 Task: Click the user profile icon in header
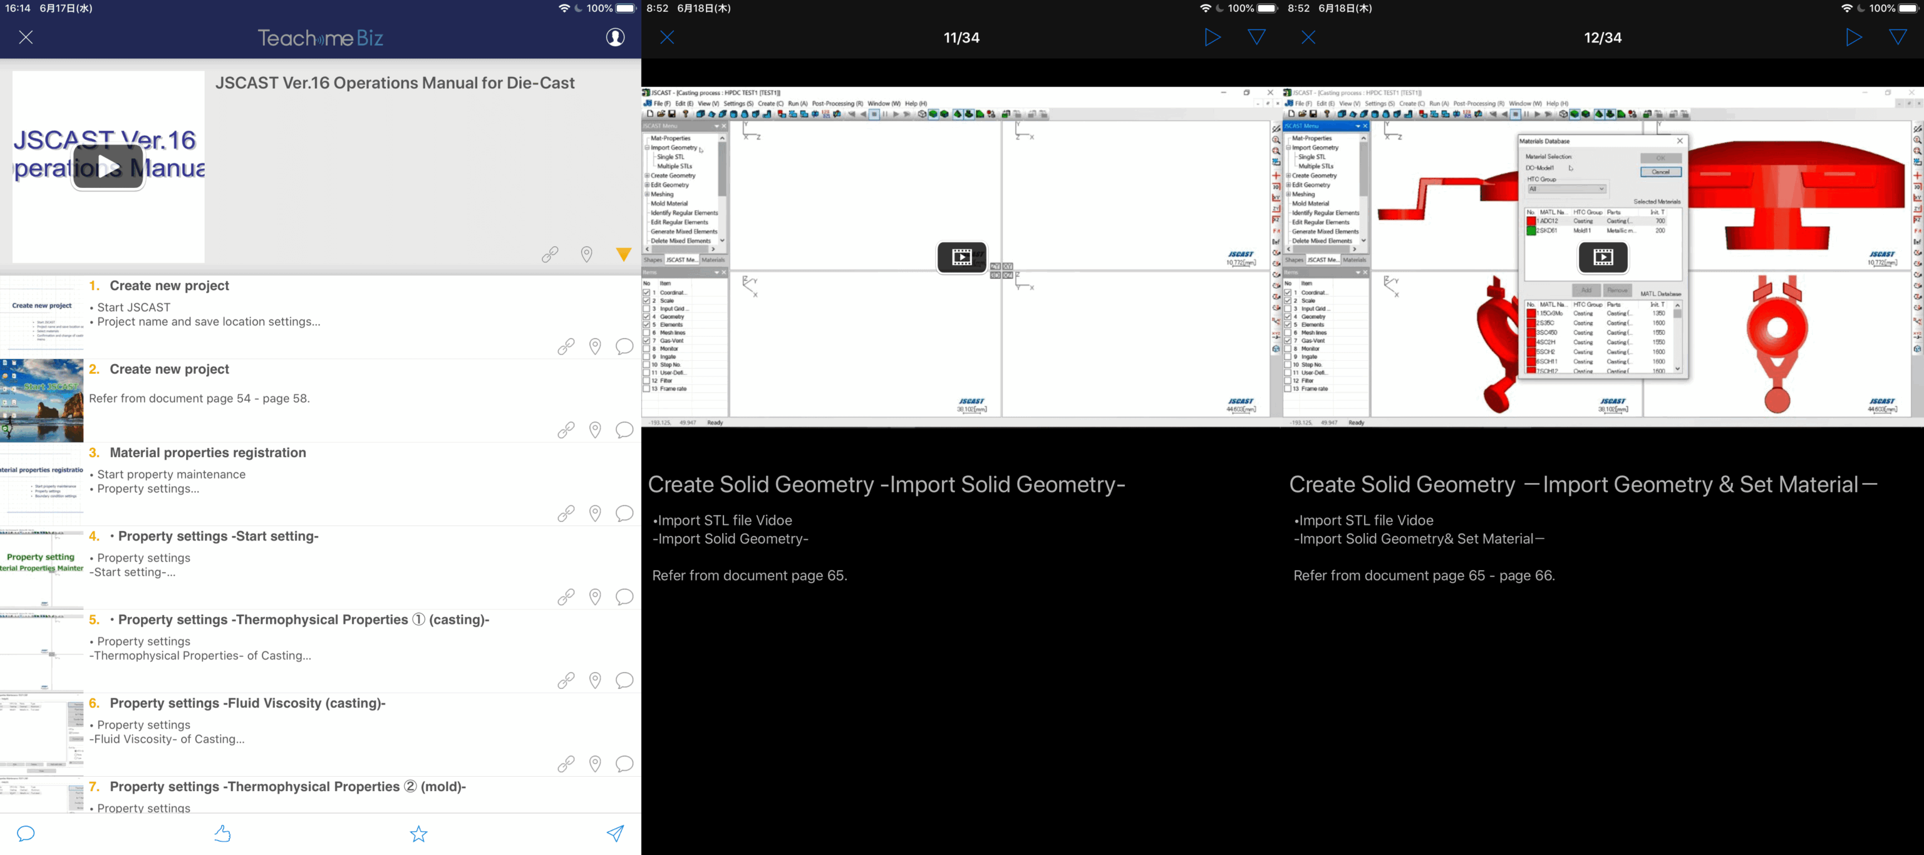614,38
